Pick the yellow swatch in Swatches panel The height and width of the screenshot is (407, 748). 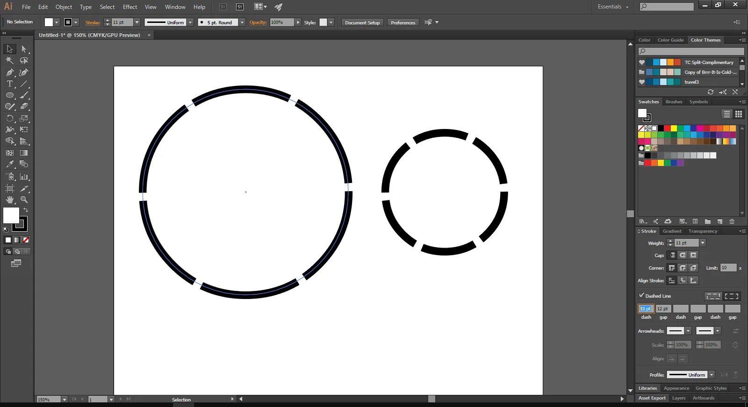tap(674, 129)
